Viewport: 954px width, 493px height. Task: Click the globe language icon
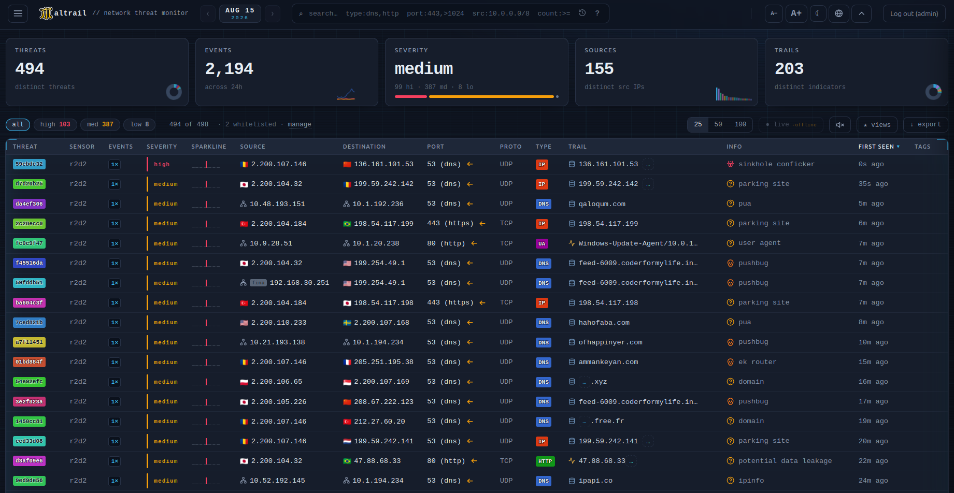coord(838,13)
